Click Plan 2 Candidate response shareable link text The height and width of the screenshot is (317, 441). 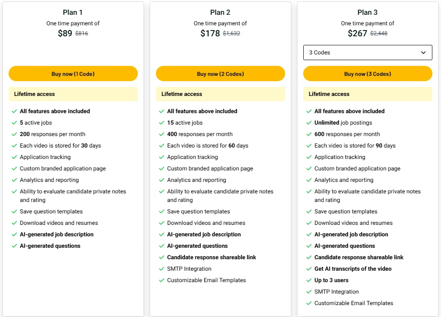click(211, 257)
